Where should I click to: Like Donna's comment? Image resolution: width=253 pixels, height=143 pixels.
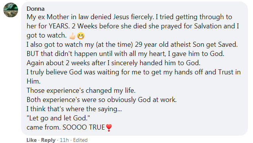pos(32,140)
